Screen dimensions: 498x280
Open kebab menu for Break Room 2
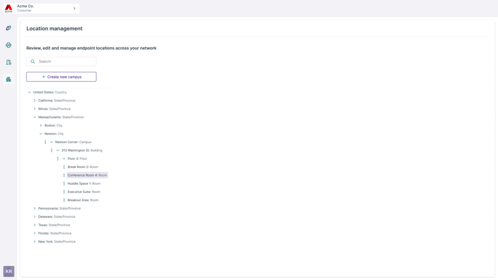click(64, 167)
